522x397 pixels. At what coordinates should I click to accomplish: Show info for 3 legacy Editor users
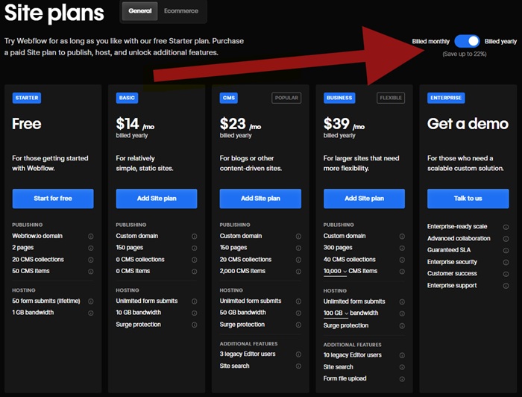click(298, 354)
